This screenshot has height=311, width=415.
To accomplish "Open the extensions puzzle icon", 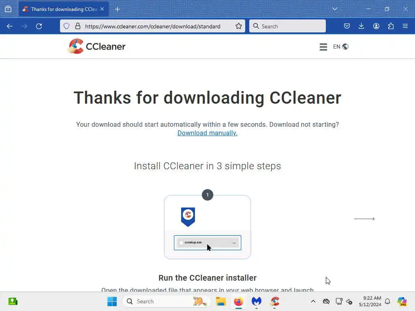I will [x=391, y=26].
